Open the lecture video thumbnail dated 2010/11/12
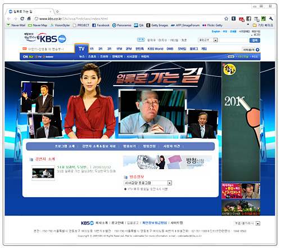The height and width of the screenshot is (248, 281). point(43,173)
